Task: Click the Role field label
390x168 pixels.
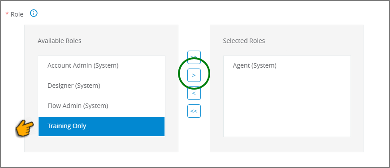Action: click(17, 14)
